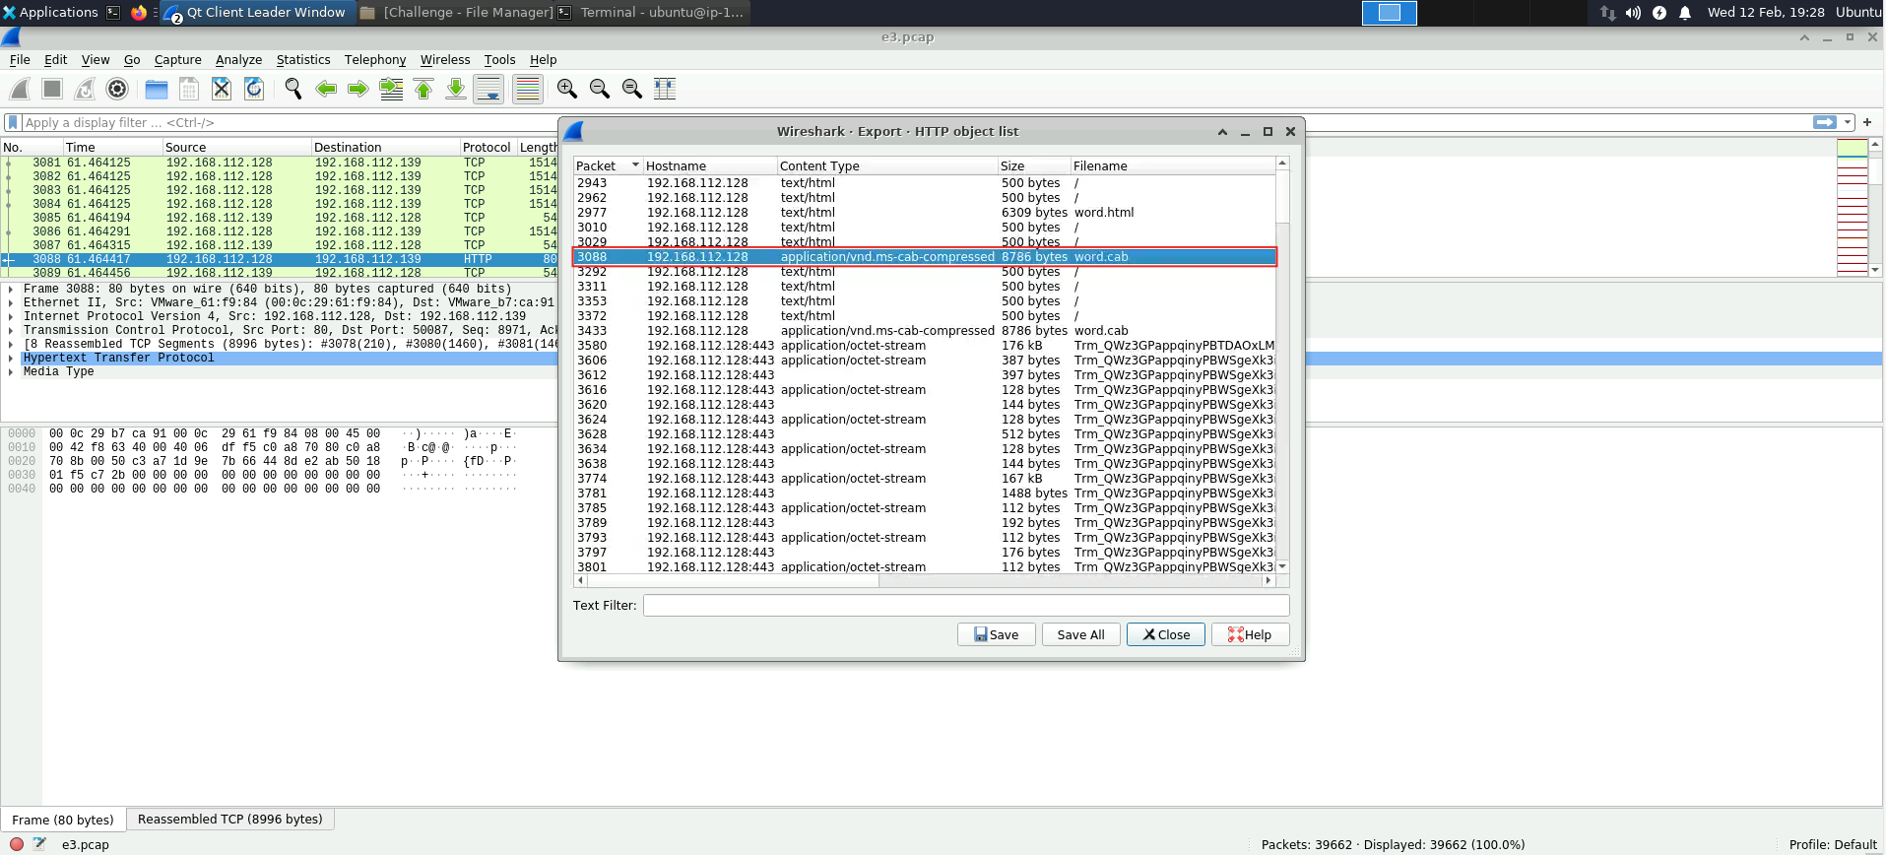Click the display filter bookmark icon
Viewport: 1886px width, 855px height.
pos(13,122)
